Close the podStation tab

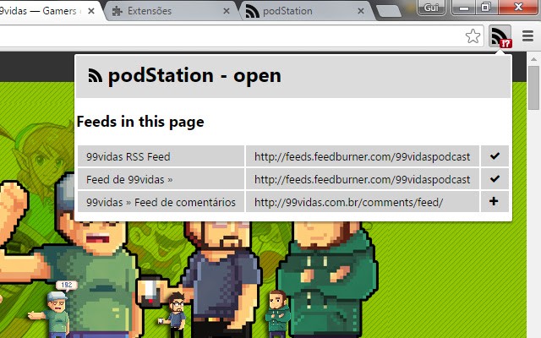361,11
